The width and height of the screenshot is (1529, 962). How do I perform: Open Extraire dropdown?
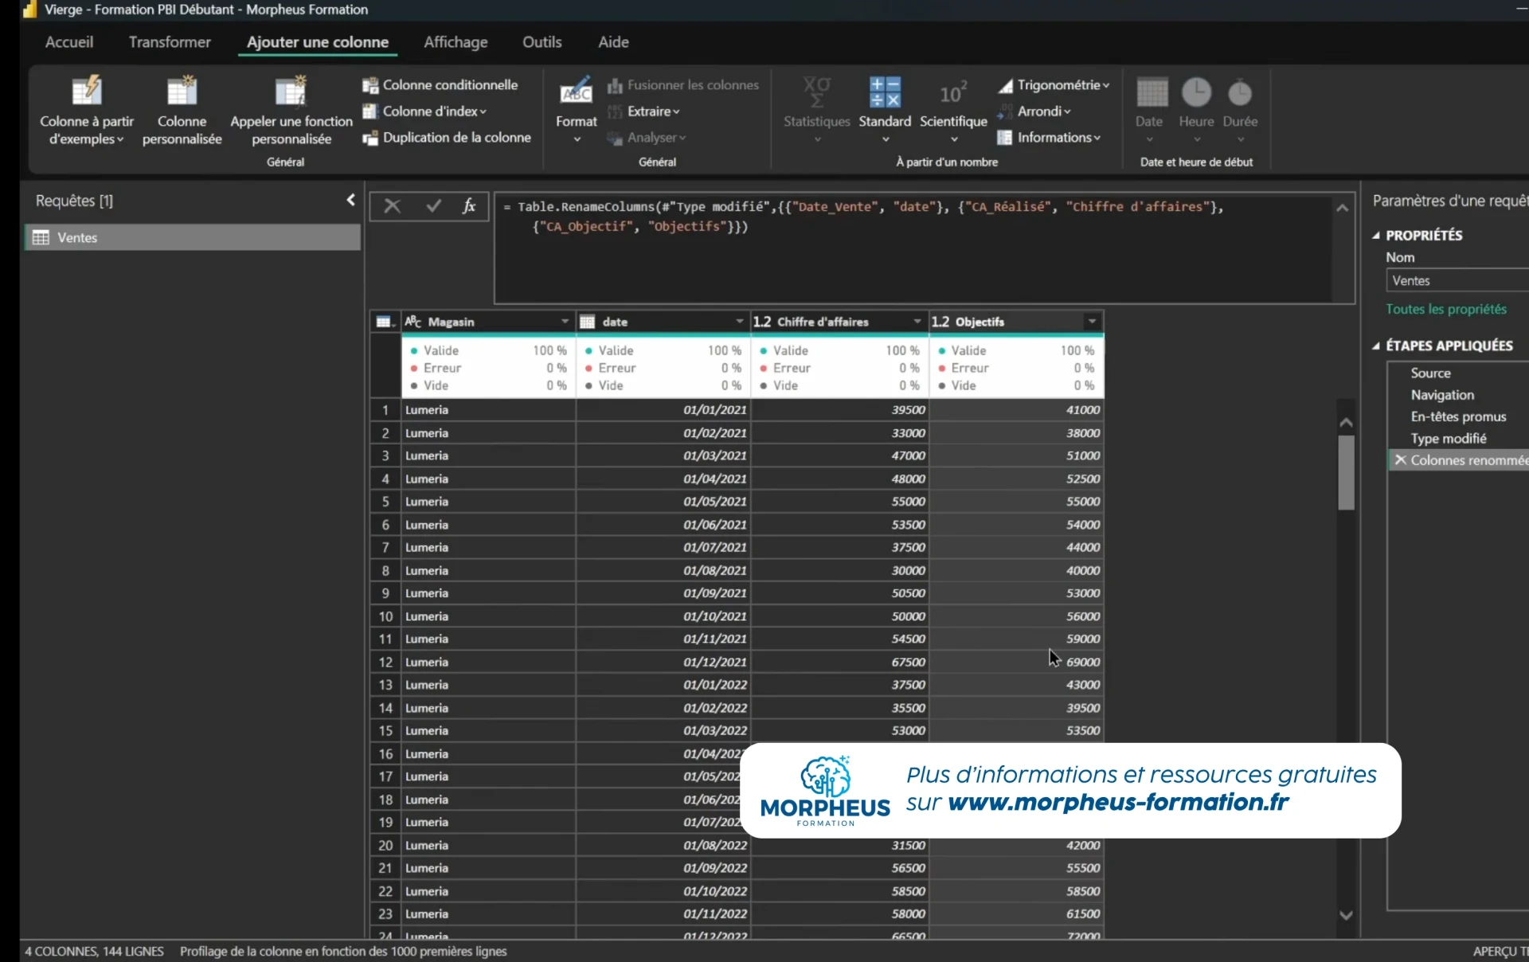(644, 111)
